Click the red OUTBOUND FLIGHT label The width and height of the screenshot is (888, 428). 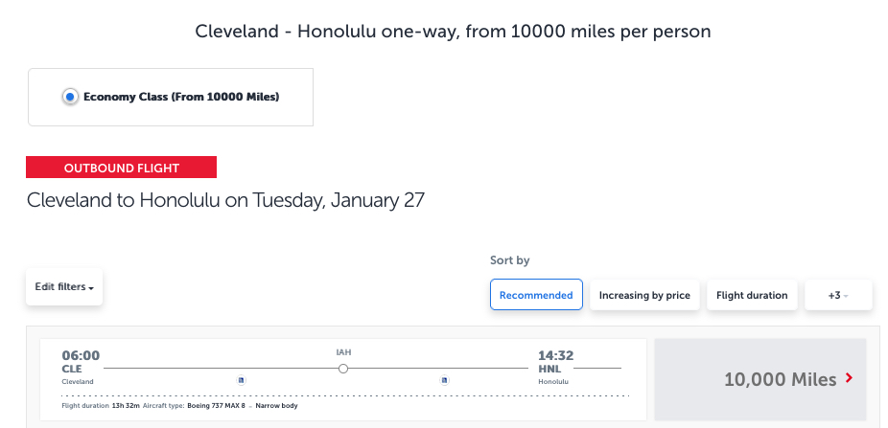click(122, 169)
